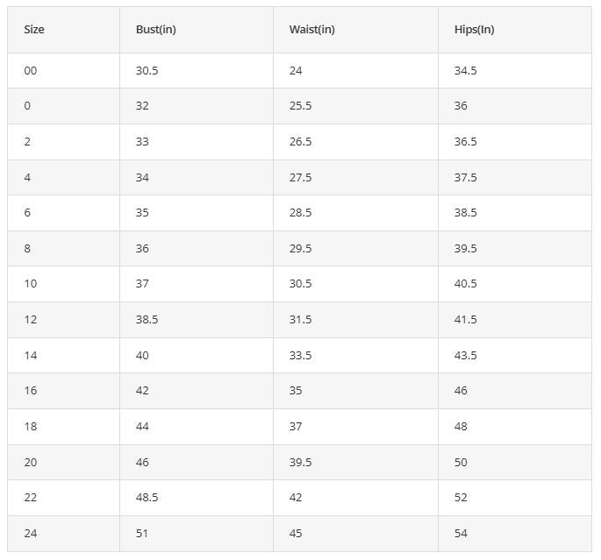Select the bust value 38.5
The width and height of the screenshot is (601, 560).
point(147,320)
